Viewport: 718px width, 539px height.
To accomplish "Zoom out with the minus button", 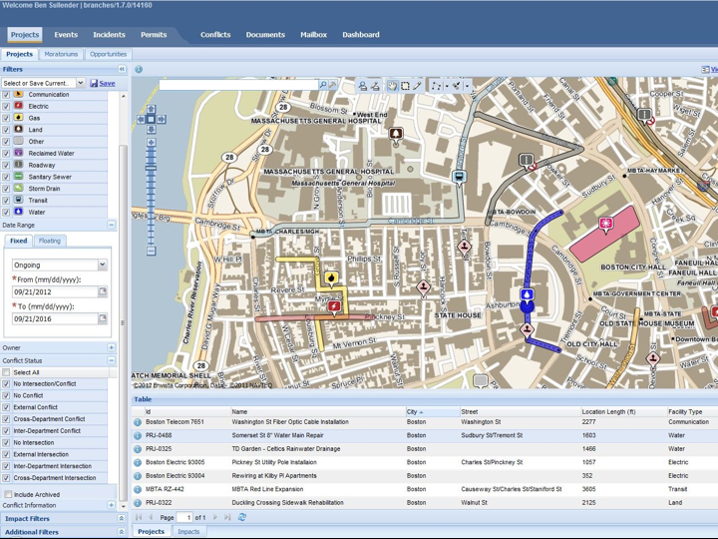I will click(151, 251).
